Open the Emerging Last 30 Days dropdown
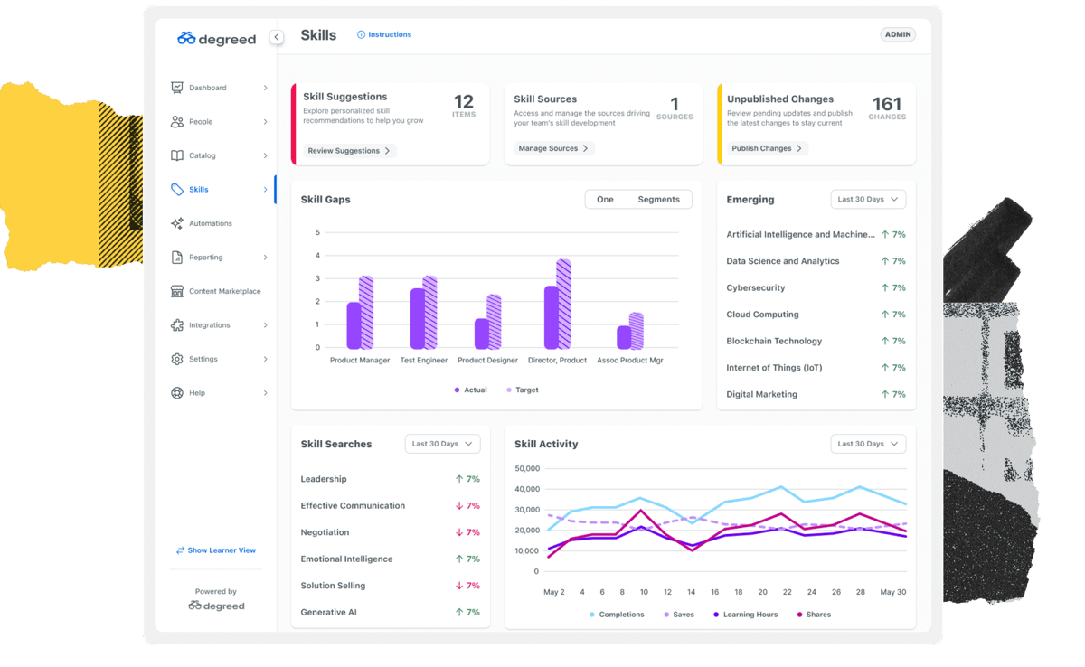Screen dimensions: 1085x667 tap(868, 199)
